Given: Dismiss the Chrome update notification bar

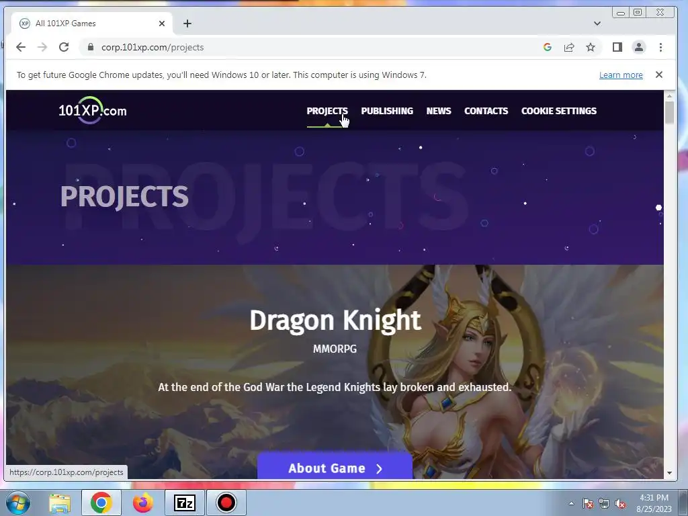Looking at the screenshot, I should tap(658, 75).
